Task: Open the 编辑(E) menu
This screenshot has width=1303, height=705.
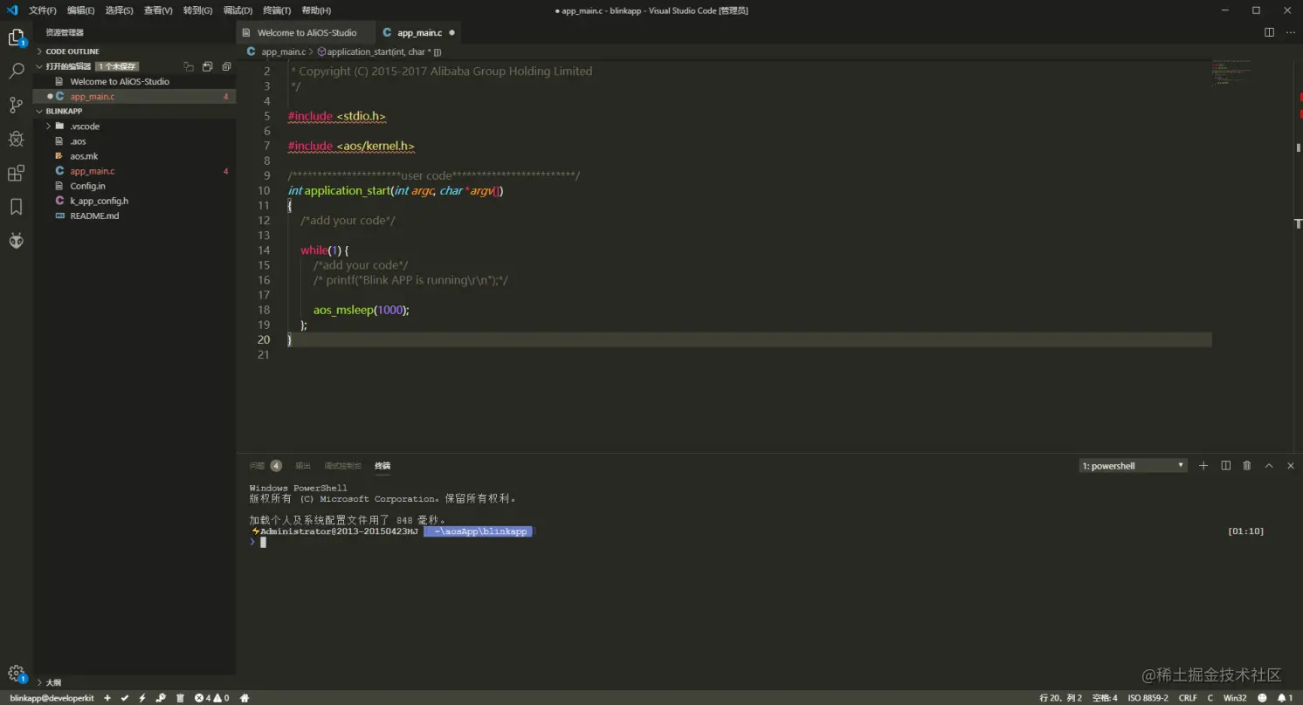Action: tap(81, 10)
